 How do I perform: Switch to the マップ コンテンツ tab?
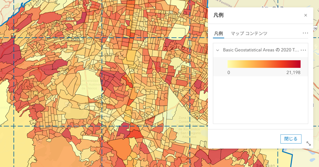point(249,33)
